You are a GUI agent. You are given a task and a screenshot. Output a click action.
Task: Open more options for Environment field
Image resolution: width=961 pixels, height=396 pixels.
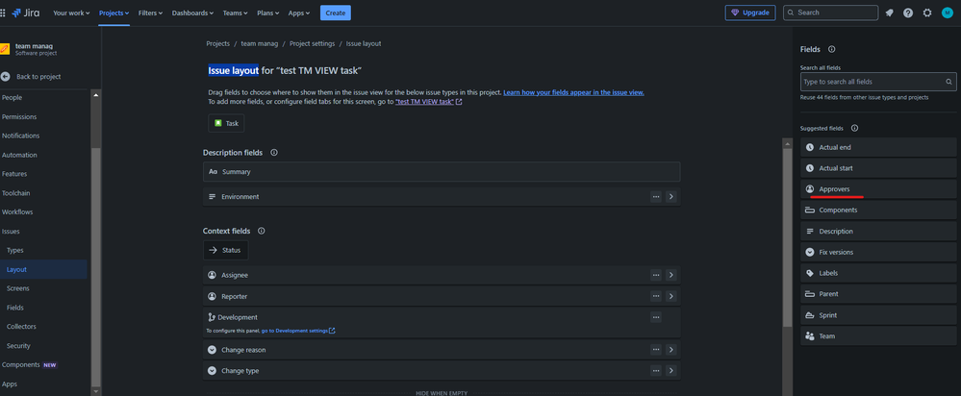tap(656, 196)
